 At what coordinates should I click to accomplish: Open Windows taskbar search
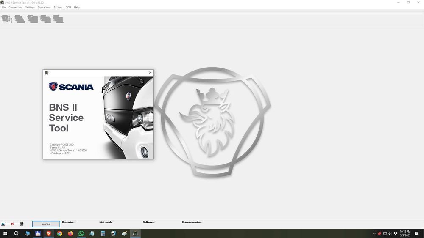point(16,233)
